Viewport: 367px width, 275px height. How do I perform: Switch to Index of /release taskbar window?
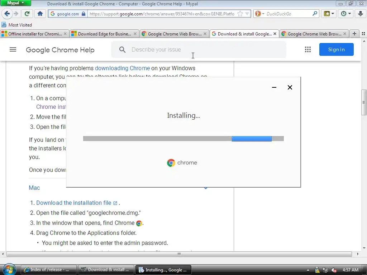(x=49, y=270)
